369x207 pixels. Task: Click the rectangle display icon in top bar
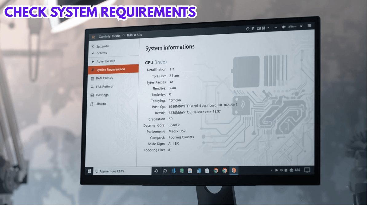point(259,28)
